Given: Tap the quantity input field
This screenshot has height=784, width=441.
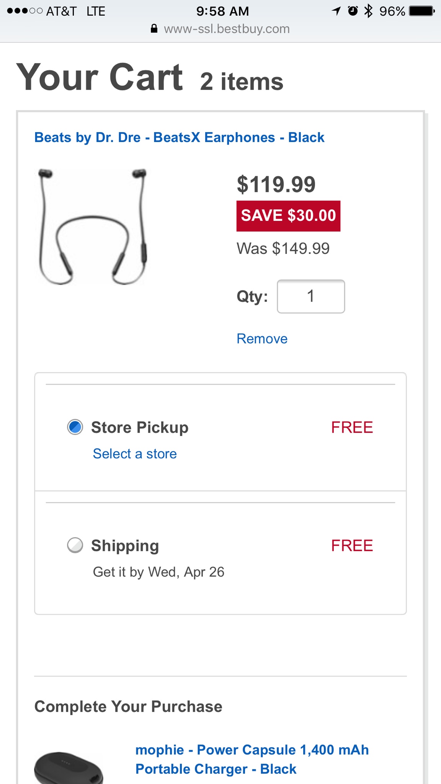Looking at the screenshot, I should coord(311,296).
